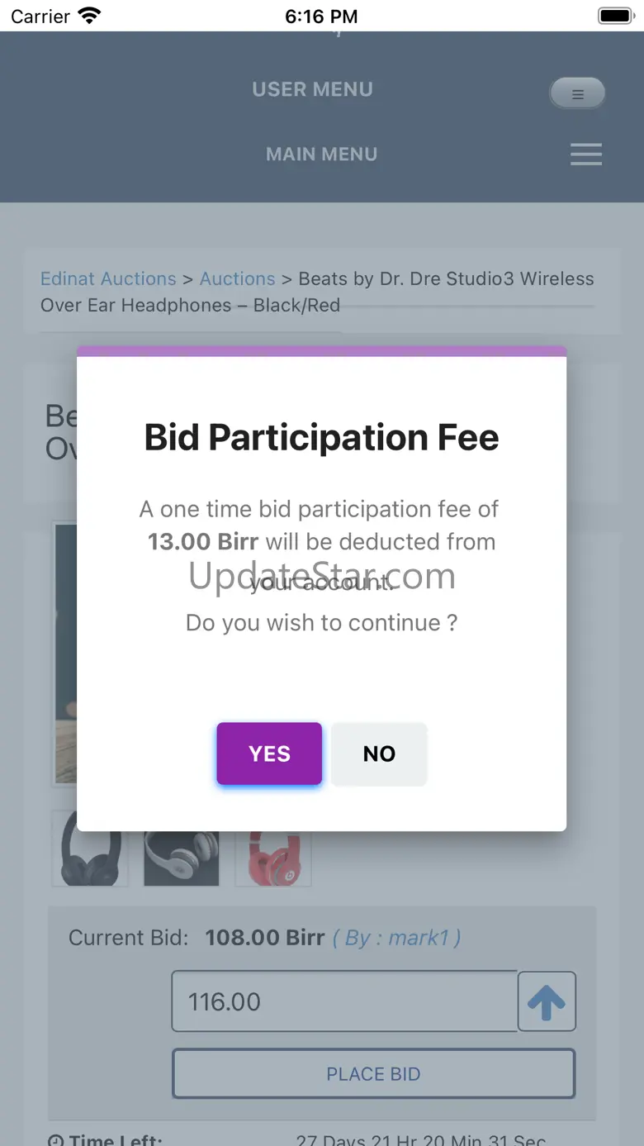Increase bid with the up arrow
Viewport: 644px width, 1146px height.
pyautogui.click(x=547, y=1001)
